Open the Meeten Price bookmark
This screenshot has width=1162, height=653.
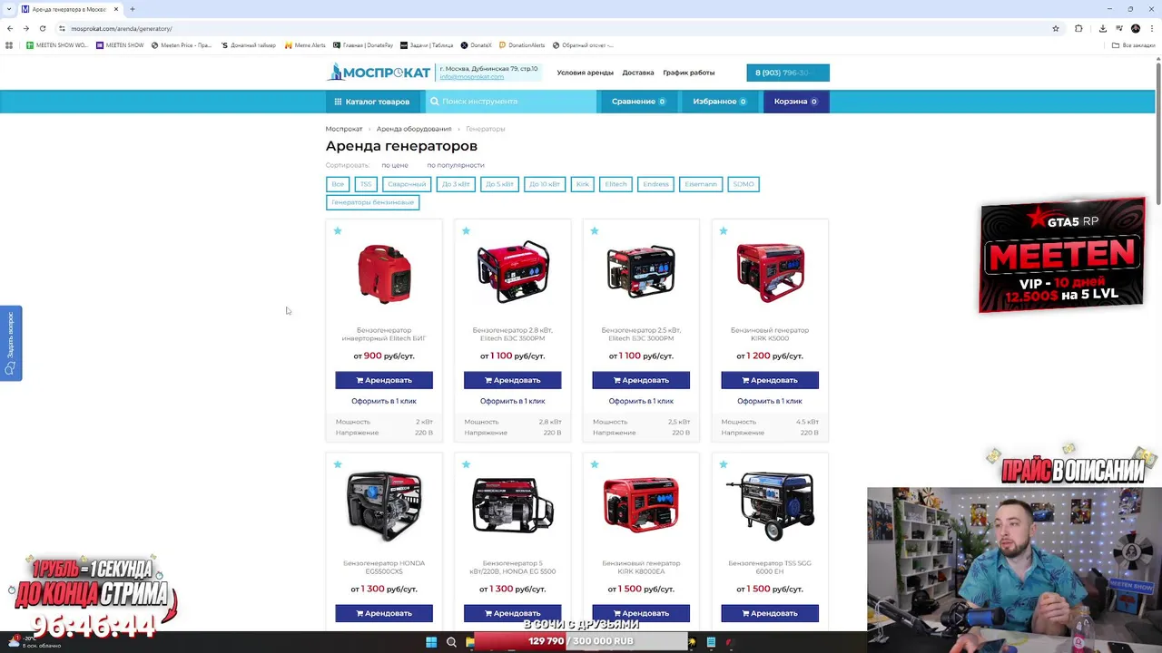click(182, 45)
